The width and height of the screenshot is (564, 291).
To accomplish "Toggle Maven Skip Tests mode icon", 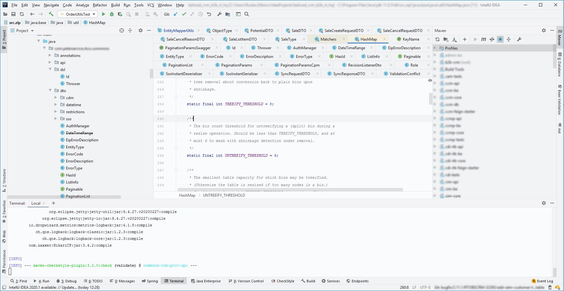I will point(500,39).
